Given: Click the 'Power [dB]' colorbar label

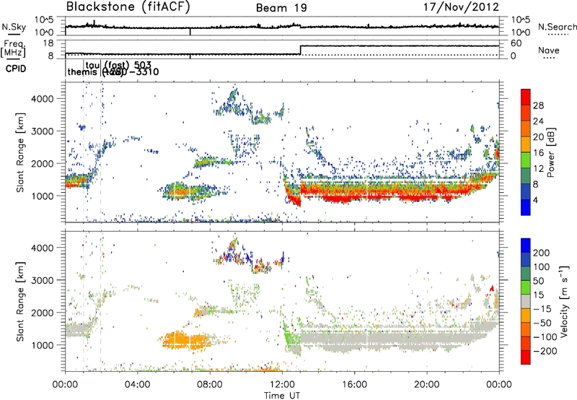Looking at the screenshot, I should point(551,152).
